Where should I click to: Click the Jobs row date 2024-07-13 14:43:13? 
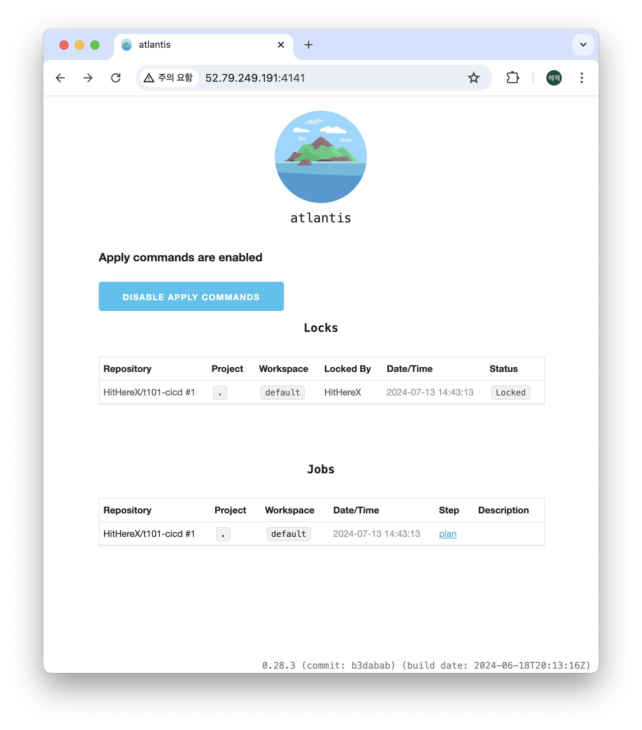(376, 534)
